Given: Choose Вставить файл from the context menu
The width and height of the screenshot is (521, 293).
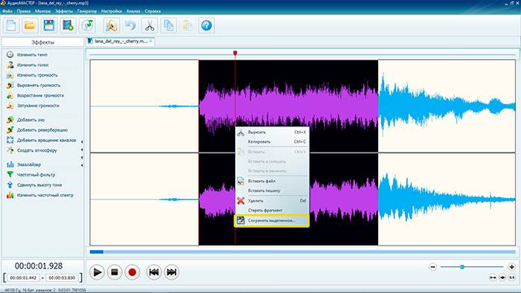Looking at the screenshot, I should (x=272, y=181).
